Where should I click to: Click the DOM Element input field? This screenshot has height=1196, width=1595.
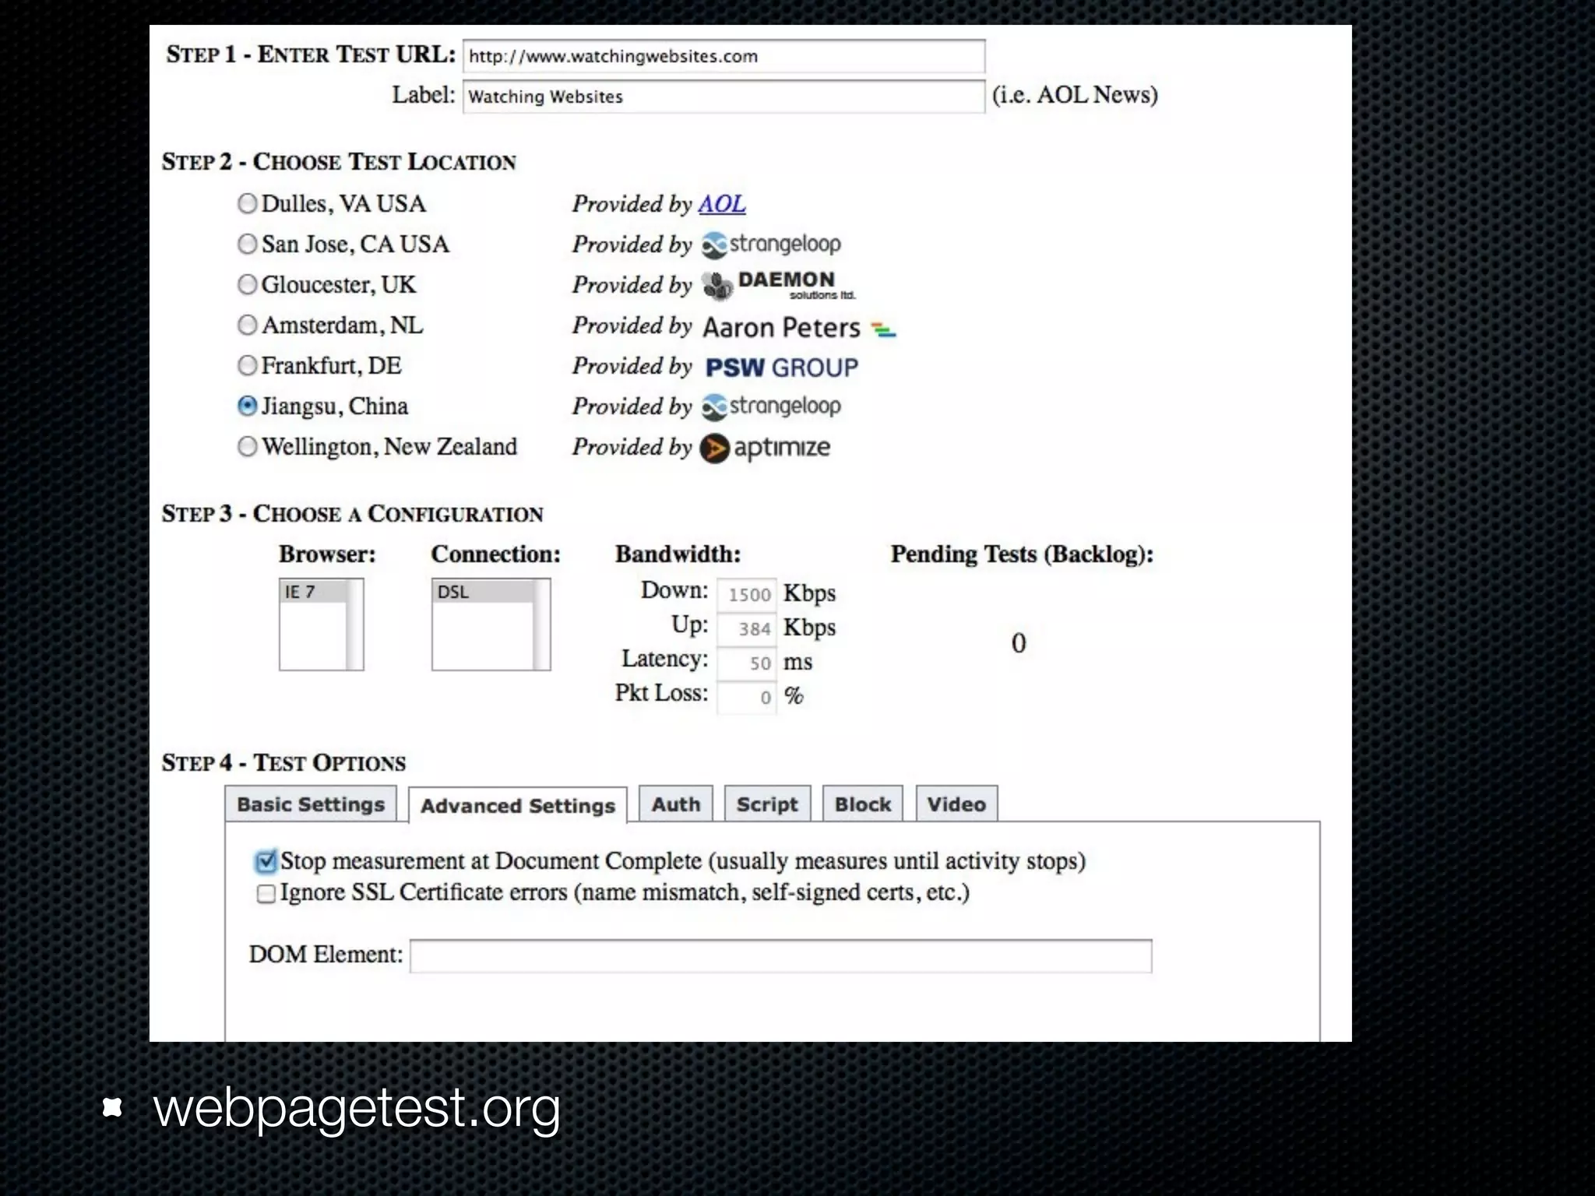[781, 956]
